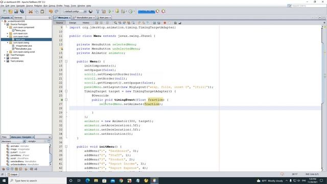Expand the Test Packages node
The image size is (327, 184).
[x=5, y=55]
